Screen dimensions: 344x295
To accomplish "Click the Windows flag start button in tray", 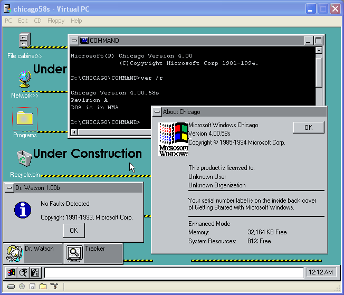I will pyautogui.click(x=11, y=273).
